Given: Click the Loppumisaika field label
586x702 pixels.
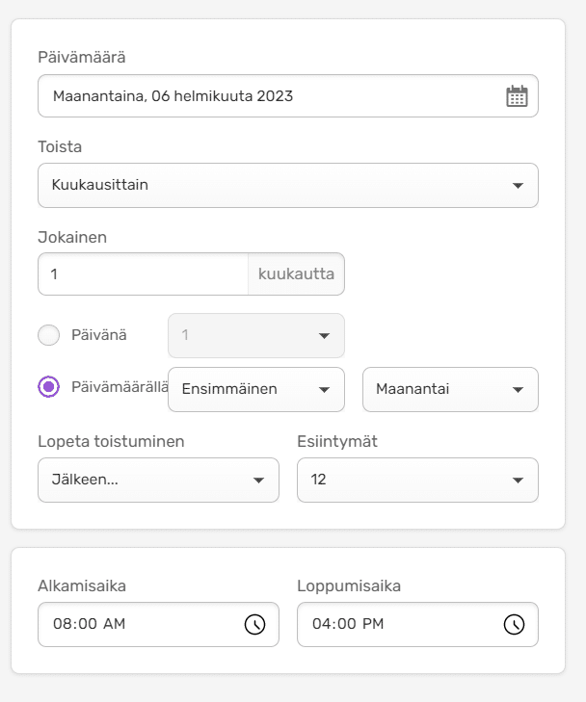Looking at the screenshot, I should (349, 585).
